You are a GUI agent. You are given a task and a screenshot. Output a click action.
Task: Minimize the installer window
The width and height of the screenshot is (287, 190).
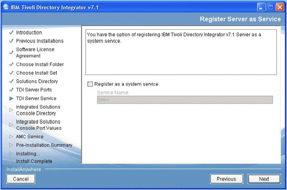click(x=261, y=7)
